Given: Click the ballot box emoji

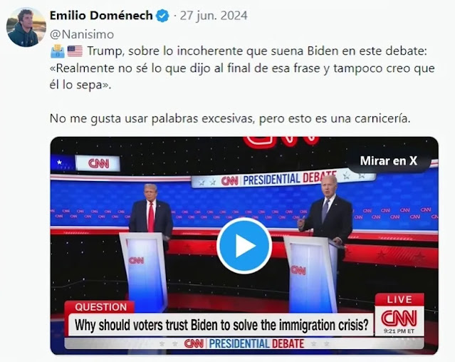Looking at the screenshot, I should 58,51.
